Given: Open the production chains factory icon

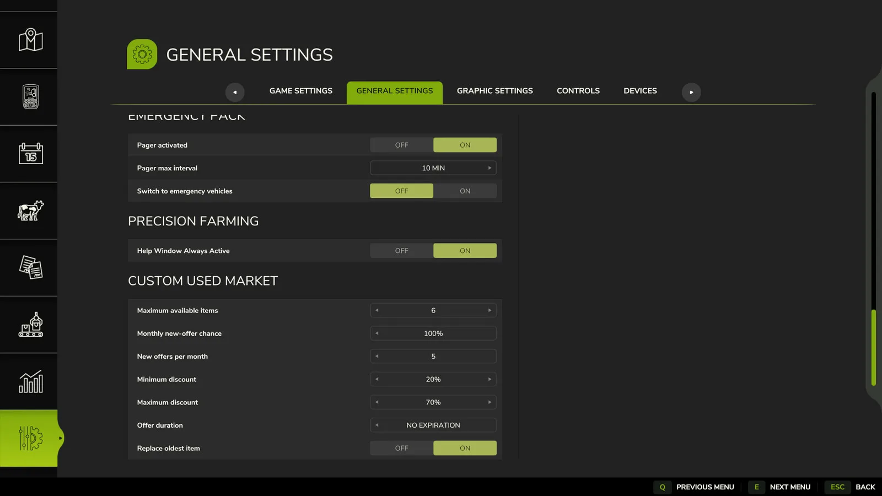Looking at the screenshot, I should (x=30, y=325).
